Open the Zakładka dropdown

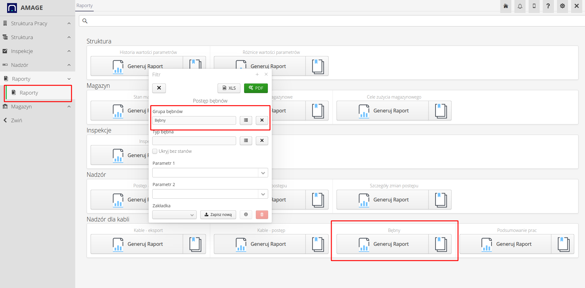(174, 215)
